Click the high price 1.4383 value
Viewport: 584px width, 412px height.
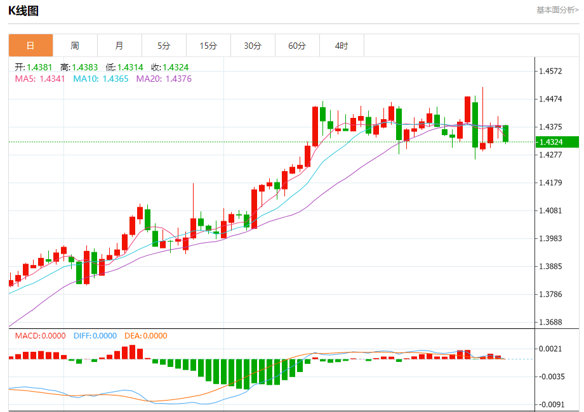pyautogui.click(x=85, y=67)
